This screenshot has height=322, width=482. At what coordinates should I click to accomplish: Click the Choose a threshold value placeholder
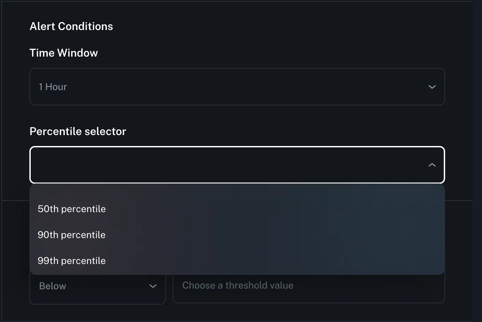pyautogui.click(x=238, y=285)
